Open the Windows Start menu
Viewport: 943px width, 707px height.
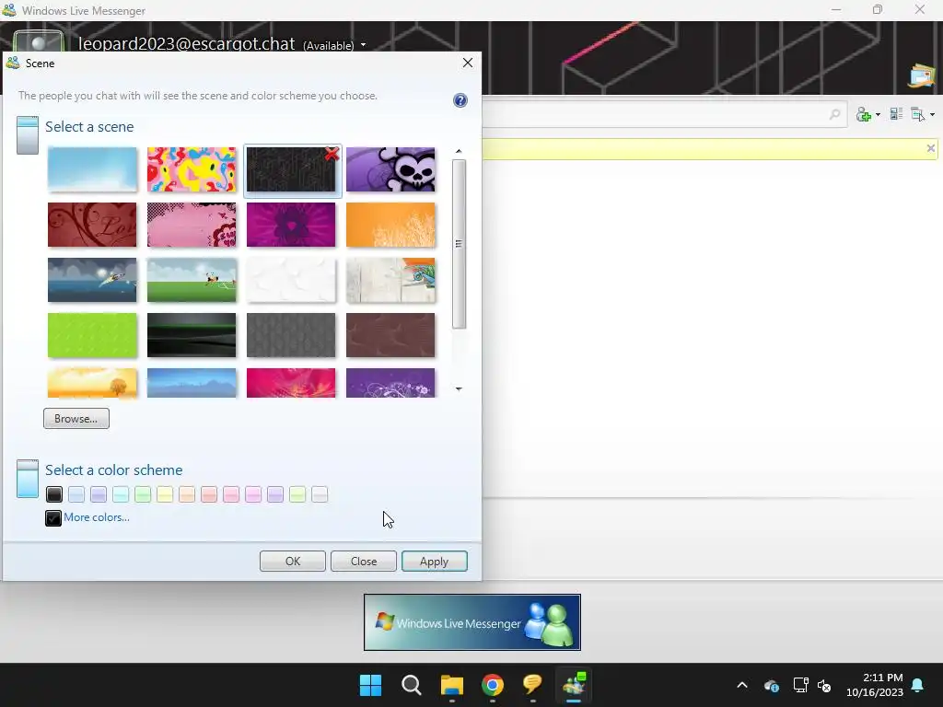click(370, 685)
